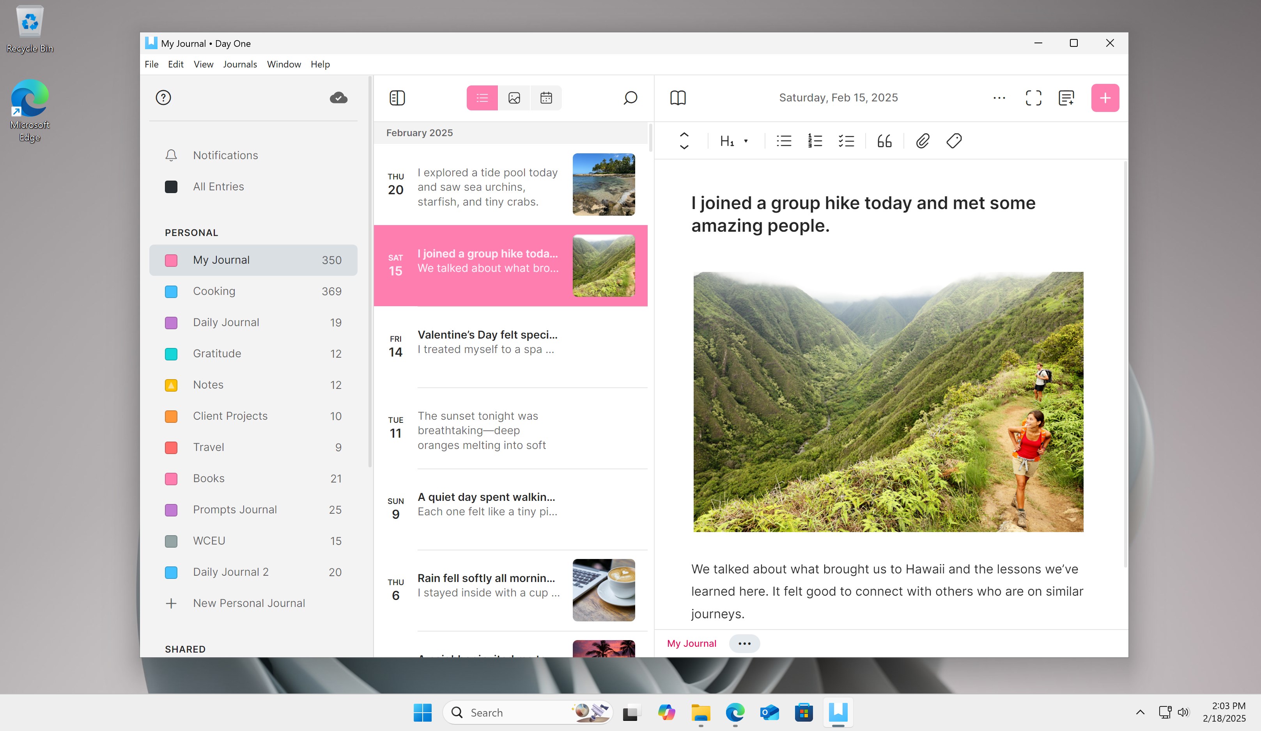Open the Feb 15 hiking photo thumbnail

pyautogui.click(x=603, y=265)
